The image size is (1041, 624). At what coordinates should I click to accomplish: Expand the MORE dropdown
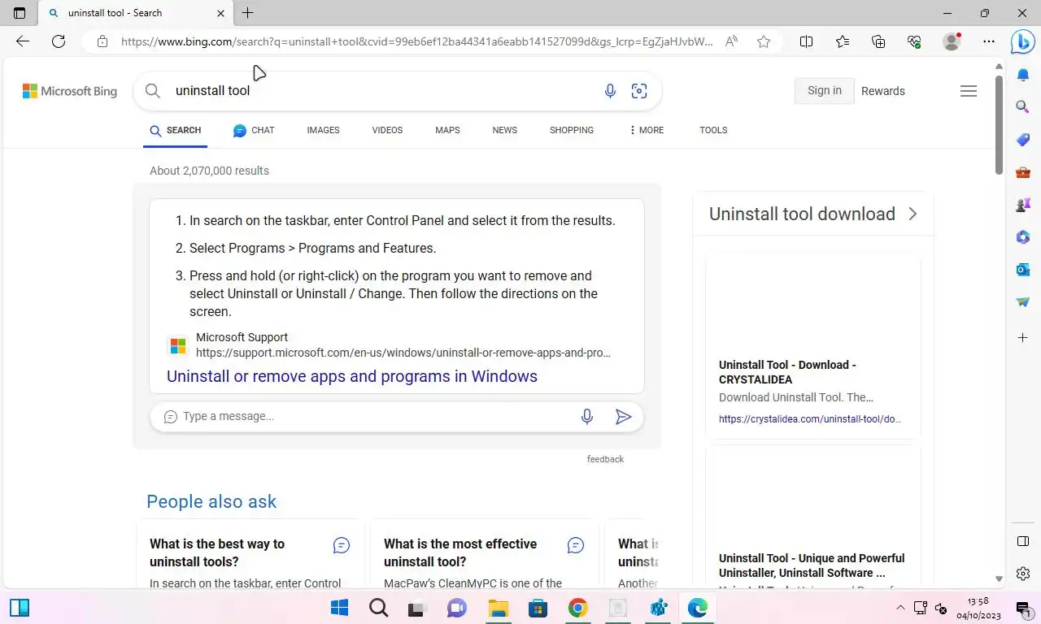[x=647, y=130]
